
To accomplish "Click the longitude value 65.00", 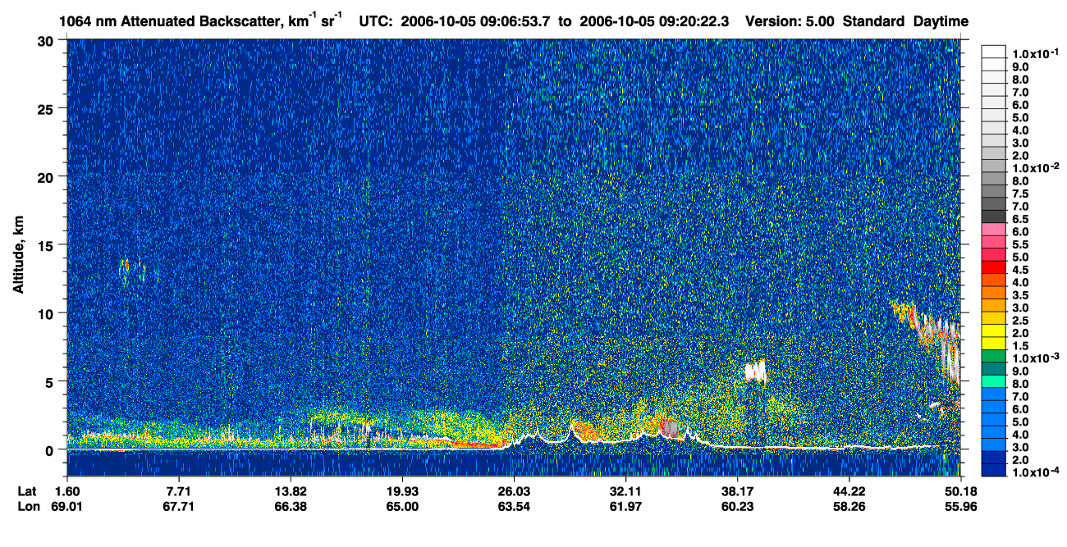I will pos(402,506).
